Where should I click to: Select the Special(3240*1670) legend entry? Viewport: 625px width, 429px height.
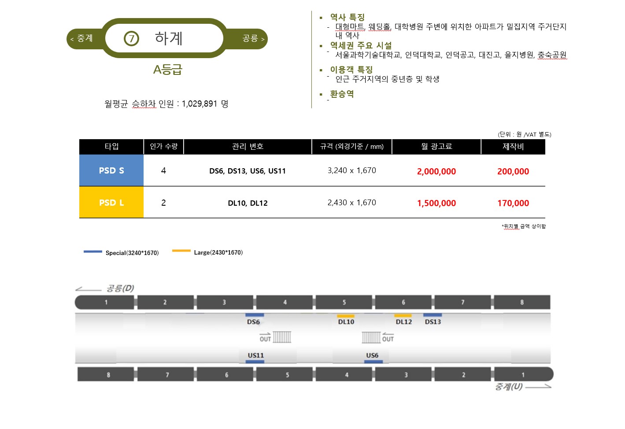132,253
